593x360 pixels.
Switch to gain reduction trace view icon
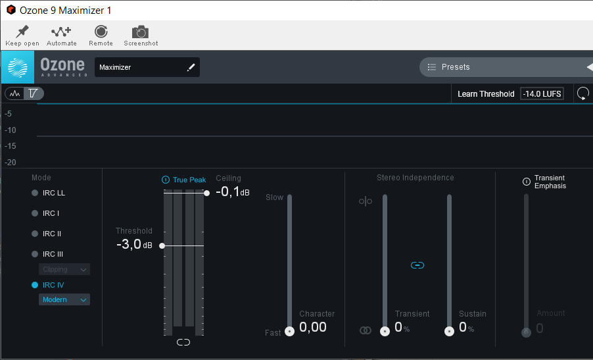pos(34,93)
